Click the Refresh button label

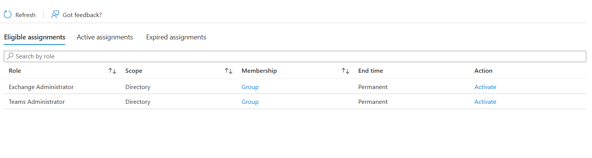tap(26, 15)
